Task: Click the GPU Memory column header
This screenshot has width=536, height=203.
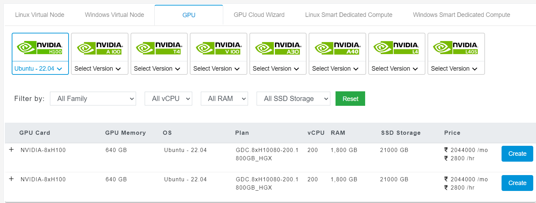Action: (x=125, y=133)
